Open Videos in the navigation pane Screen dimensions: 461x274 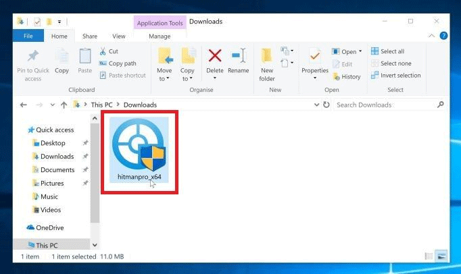47,210
